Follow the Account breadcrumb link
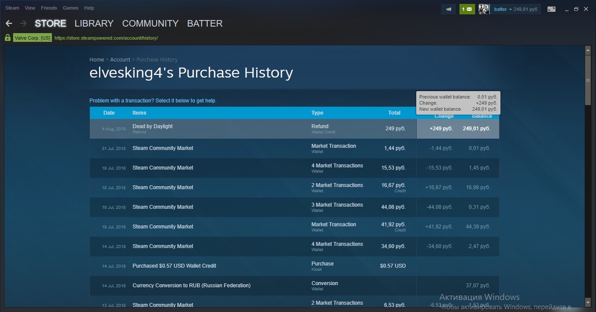This screenshot has height=312, width=596. click(x=120, y=60)
